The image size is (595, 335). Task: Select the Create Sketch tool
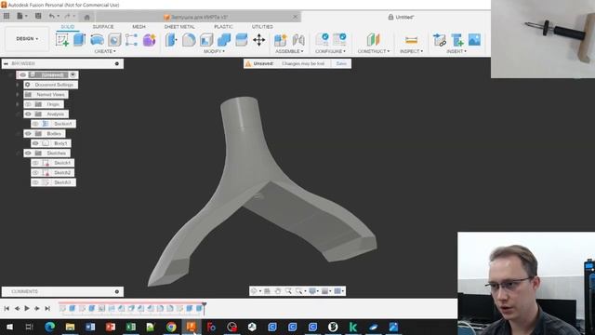[62, 40]
